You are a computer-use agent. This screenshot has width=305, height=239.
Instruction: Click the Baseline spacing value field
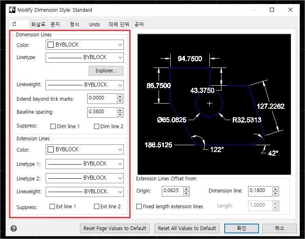click(102, 112)
